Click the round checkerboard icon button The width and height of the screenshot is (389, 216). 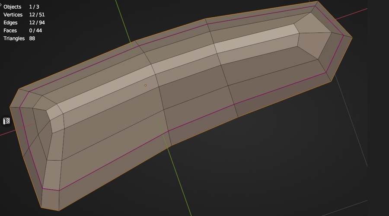coord(6,121)
